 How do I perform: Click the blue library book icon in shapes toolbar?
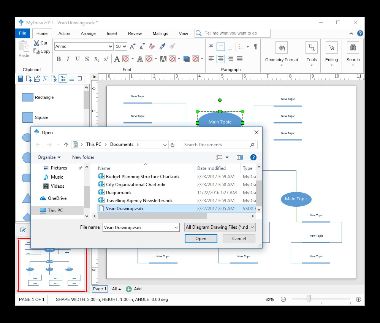[21, 79]
